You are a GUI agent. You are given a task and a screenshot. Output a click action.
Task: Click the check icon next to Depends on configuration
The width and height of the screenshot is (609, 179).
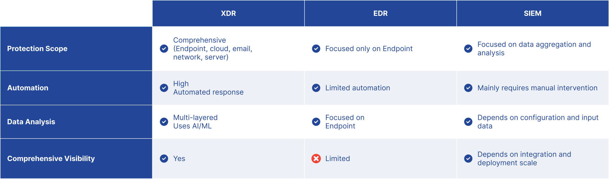tap(468, 122)
